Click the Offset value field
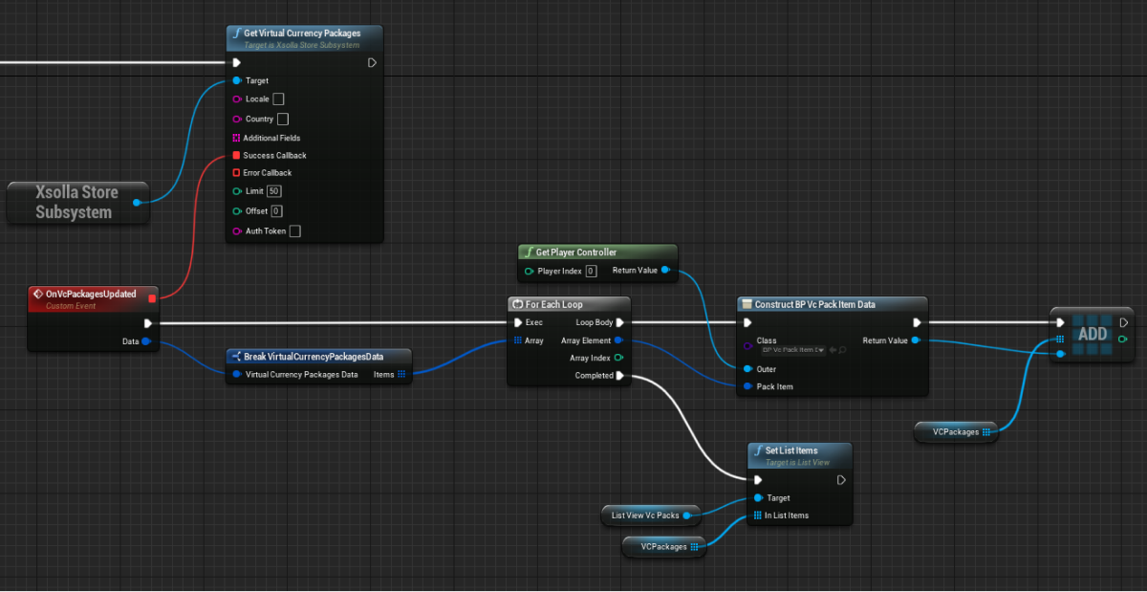1147x592 pixels. (x=276, y=210)
